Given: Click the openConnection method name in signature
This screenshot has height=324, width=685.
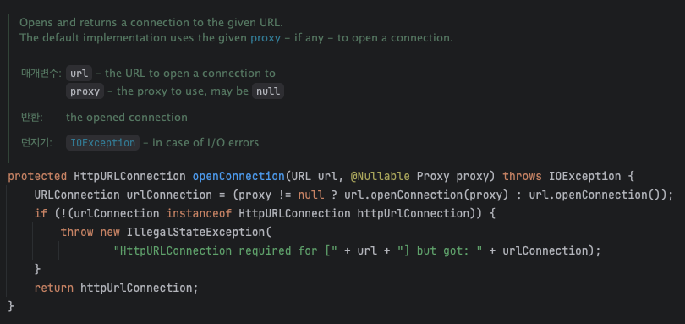Looking at the screenshot, I should pos(238,177).
